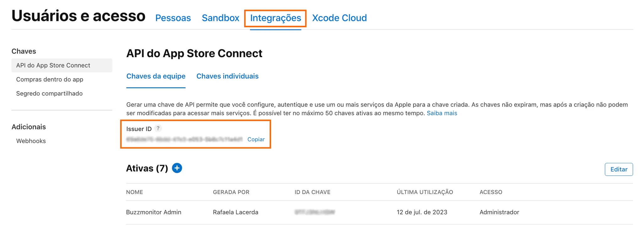Follow the Saiba mais link
Image resolution: width=643 pixels, height=238 pixels.
click(442, 113)
